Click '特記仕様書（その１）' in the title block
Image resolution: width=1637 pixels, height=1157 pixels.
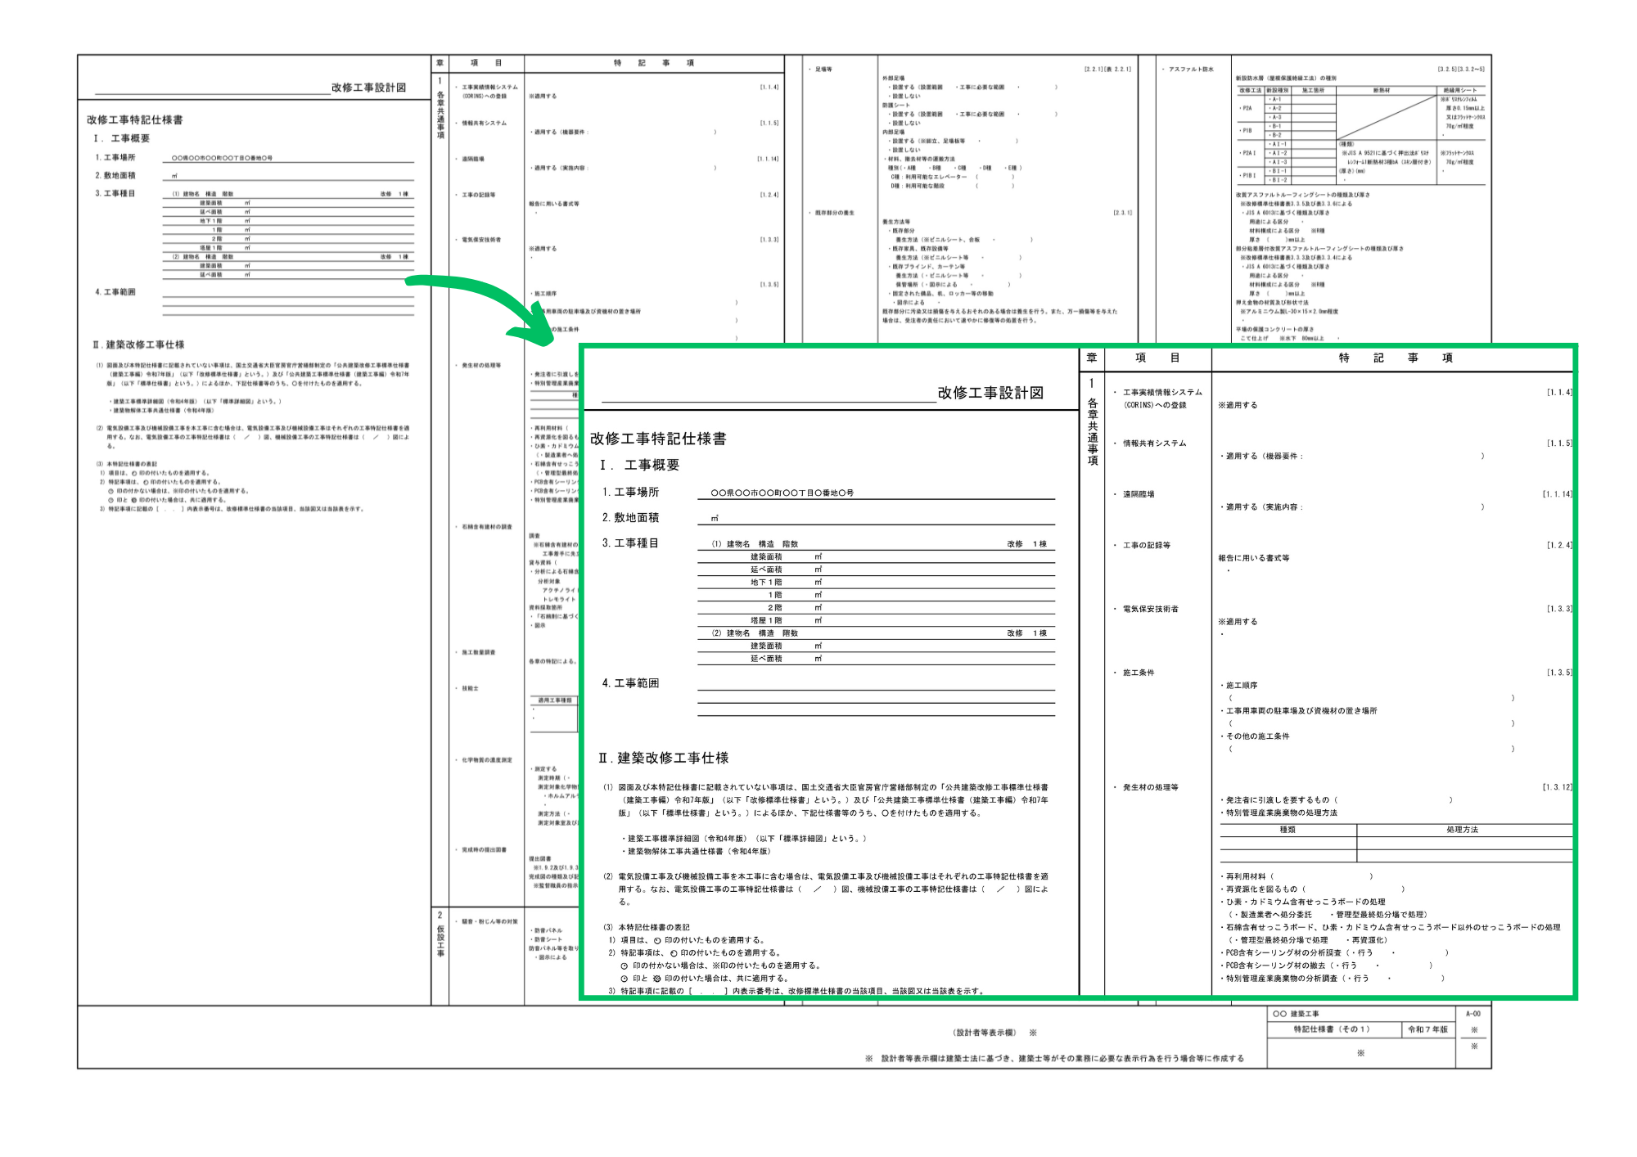(x=1331, y=1029)
